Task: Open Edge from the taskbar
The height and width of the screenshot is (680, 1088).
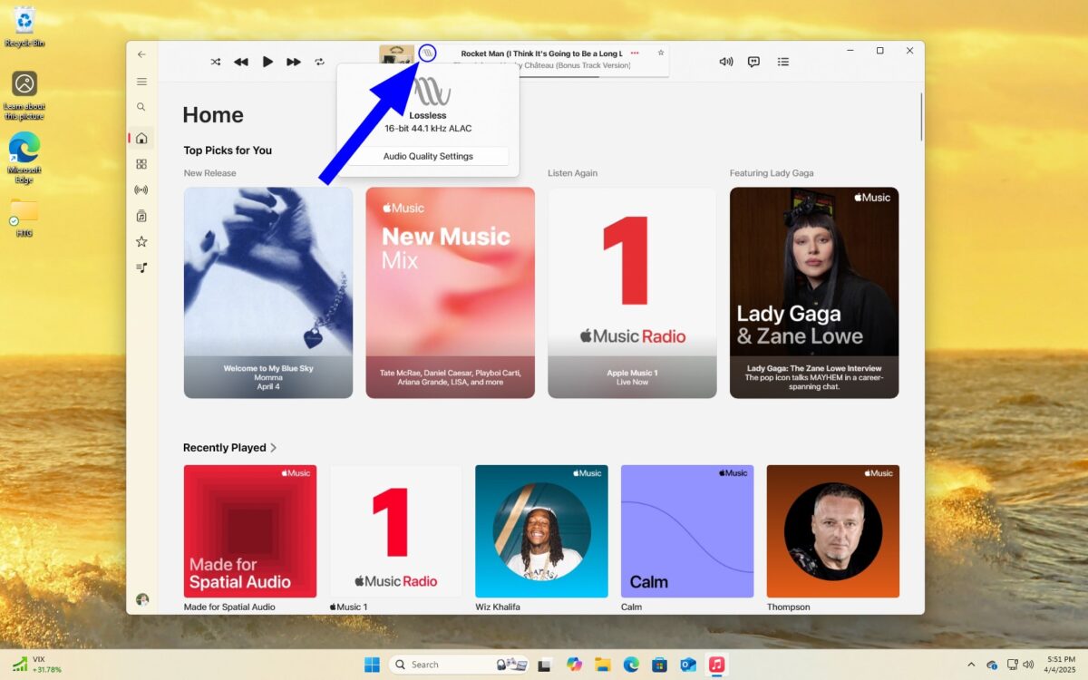Action: click(x=631, y=665)
